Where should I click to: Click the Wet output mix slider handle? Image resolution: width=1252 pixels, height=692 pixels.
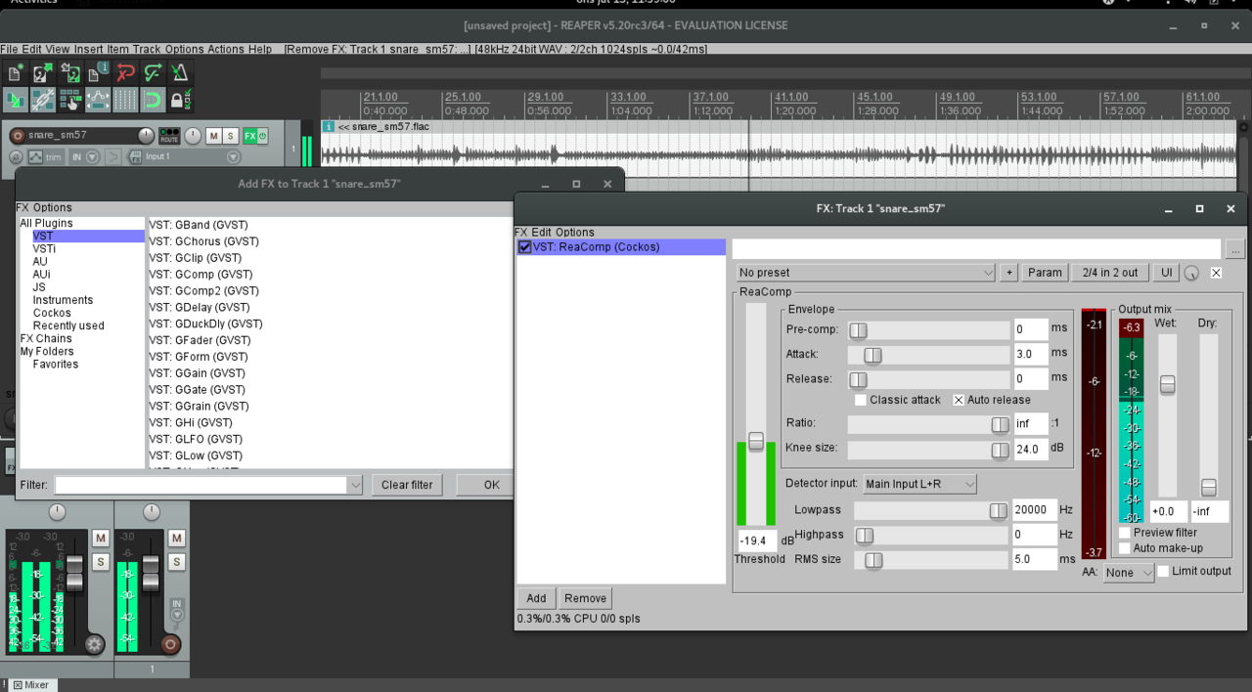1167,385
